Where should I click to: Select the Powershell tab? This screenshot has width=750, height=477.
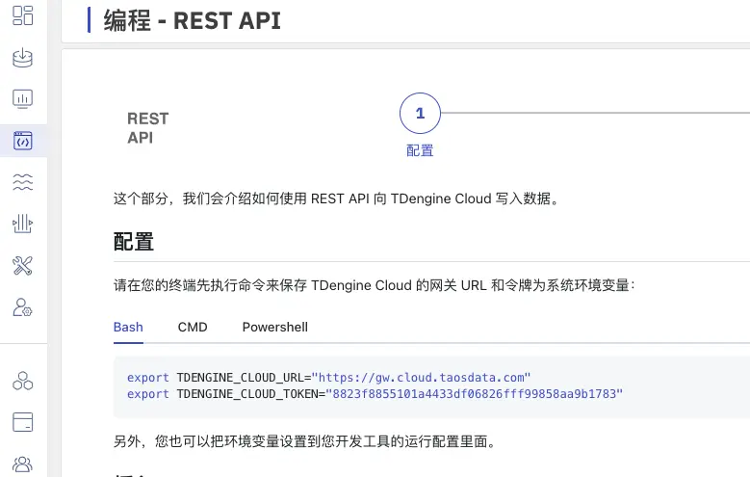click(x=274, y=327)
